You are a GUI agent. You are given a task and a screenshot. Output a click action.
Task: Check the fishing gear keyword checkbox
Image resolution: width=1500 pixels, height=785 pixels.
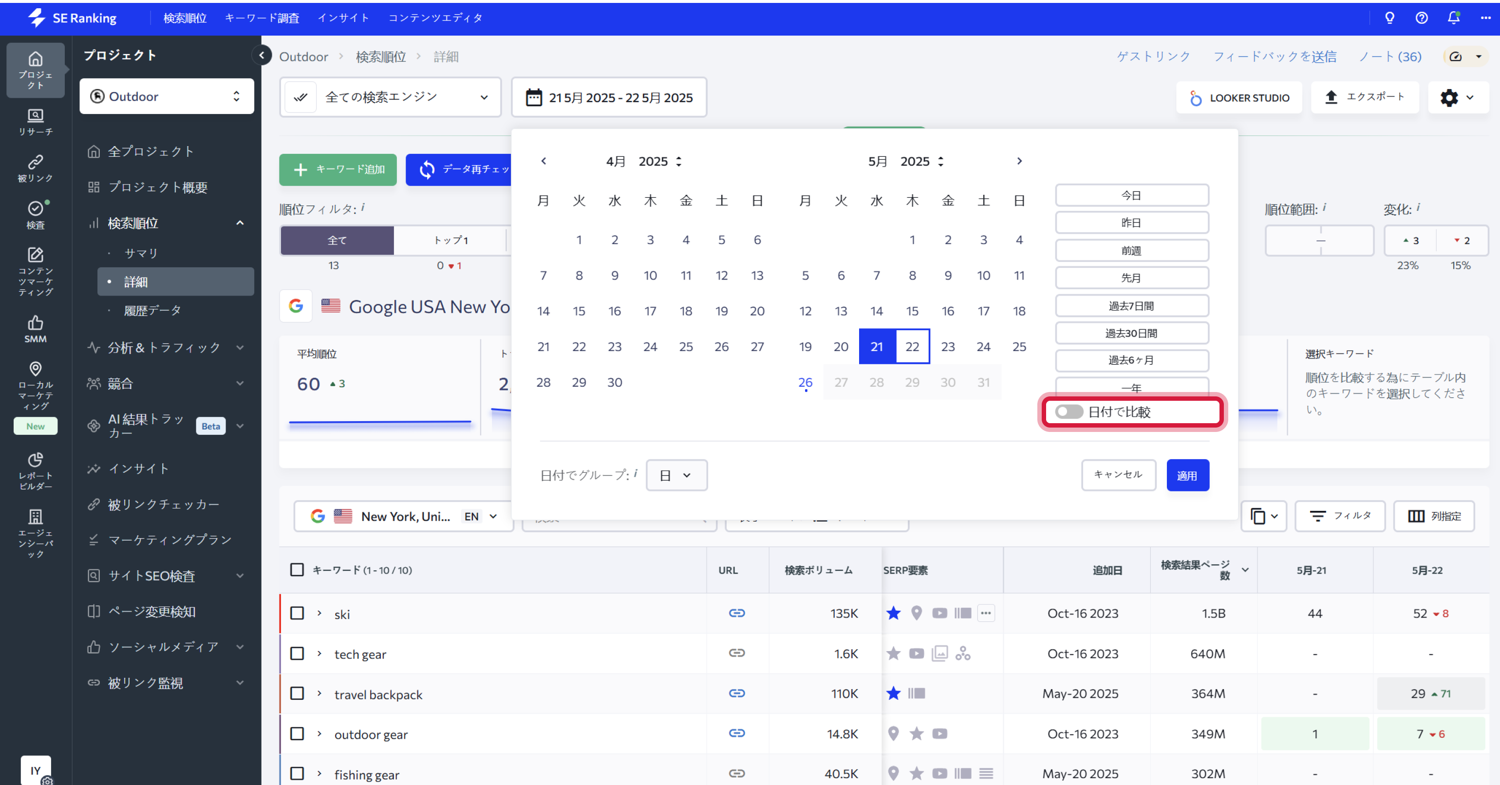[x=297, y=773]
